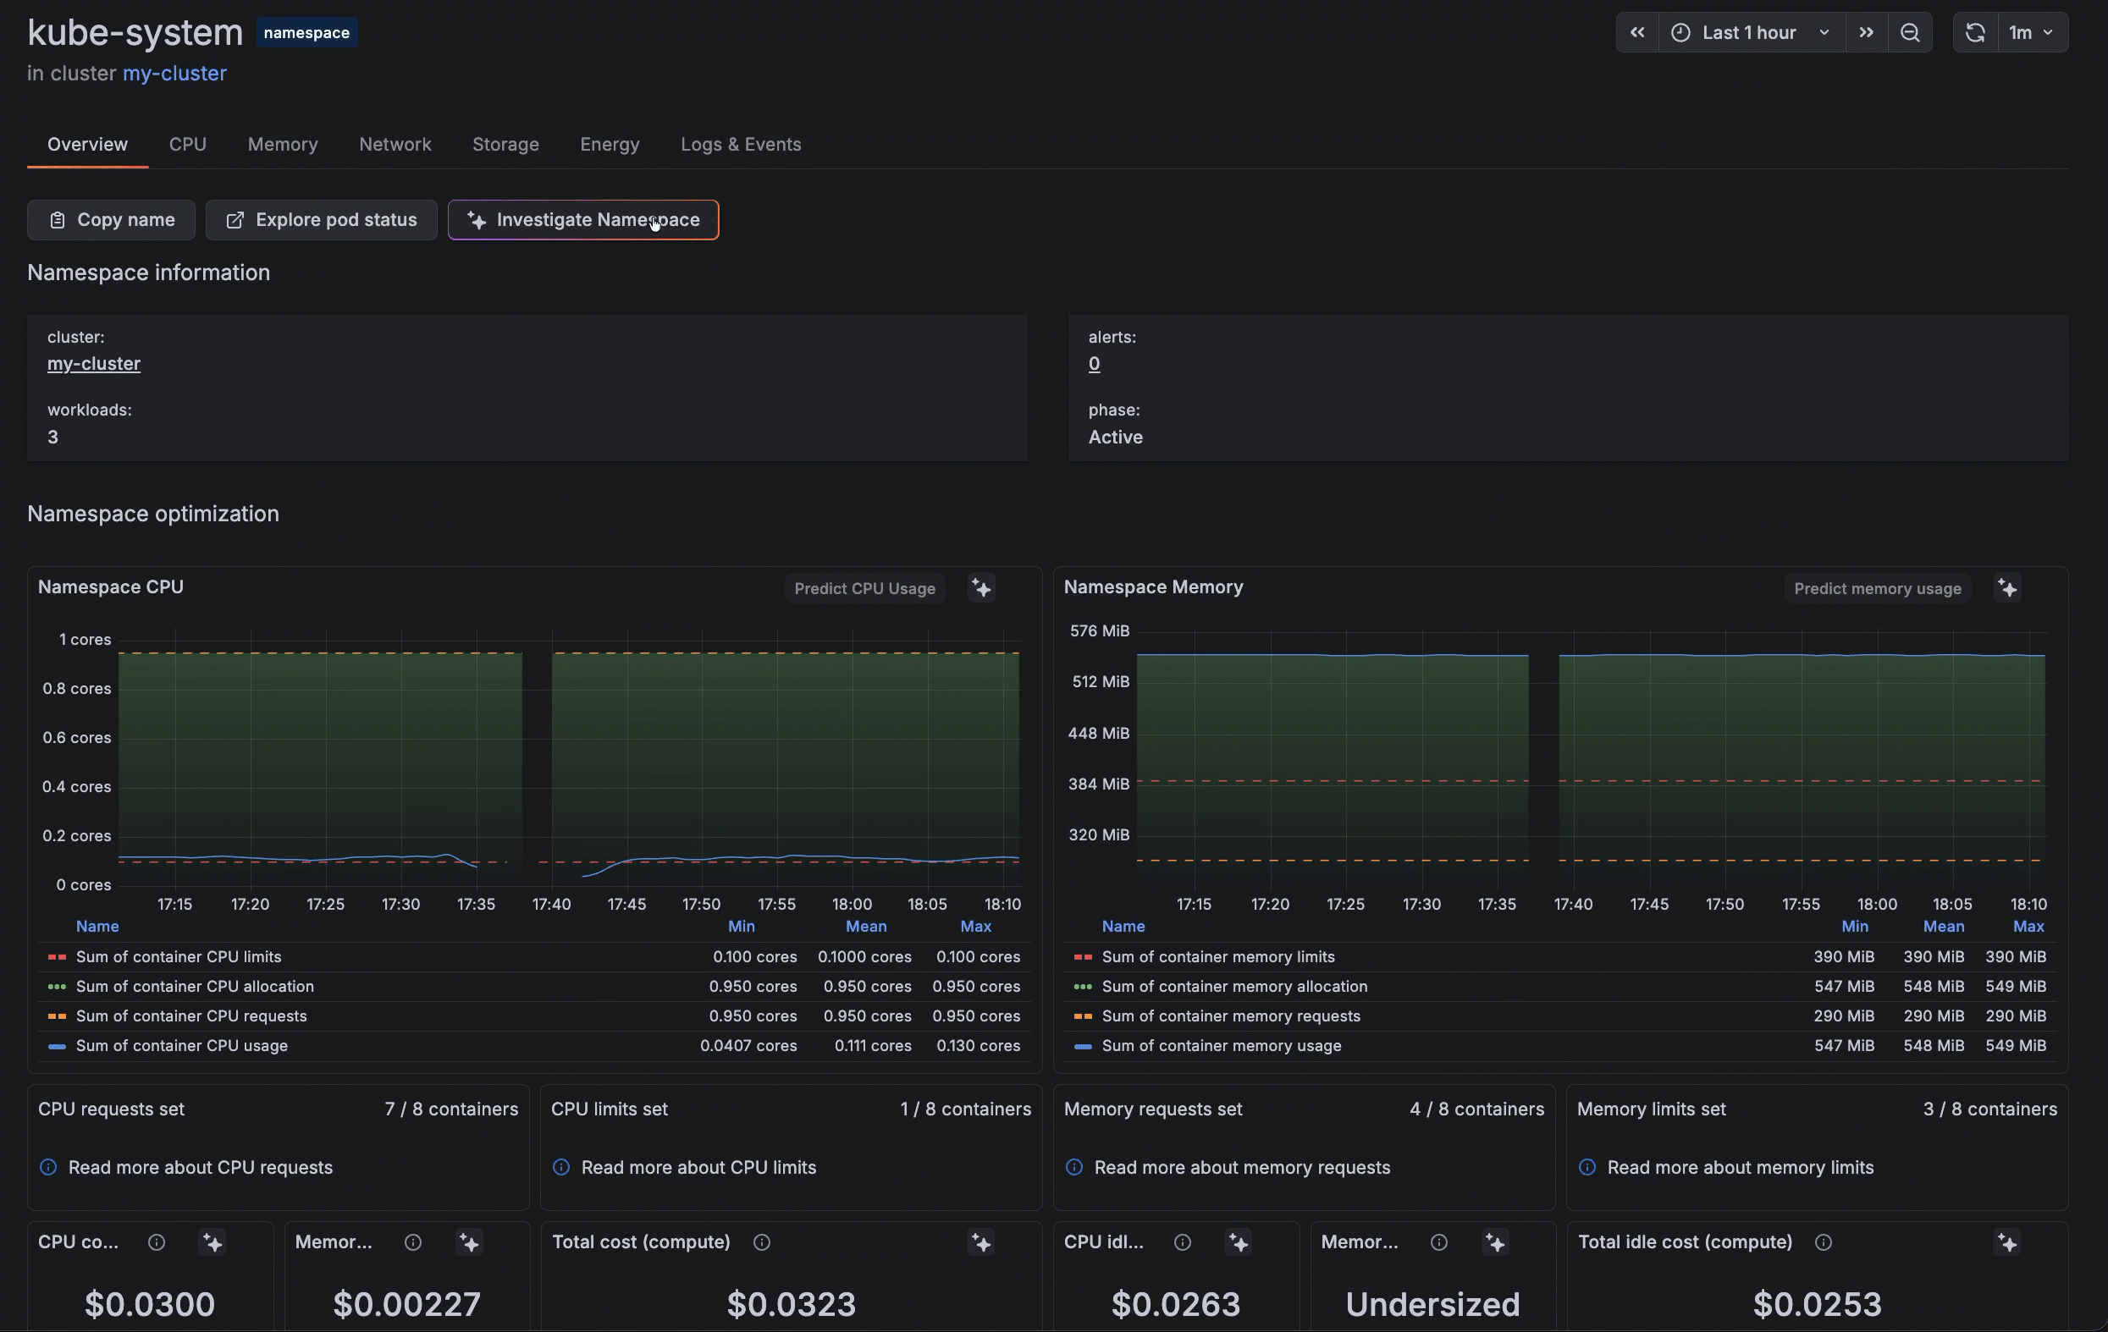
Task: Open the Logs & Events tab
Action: [741, 145]
